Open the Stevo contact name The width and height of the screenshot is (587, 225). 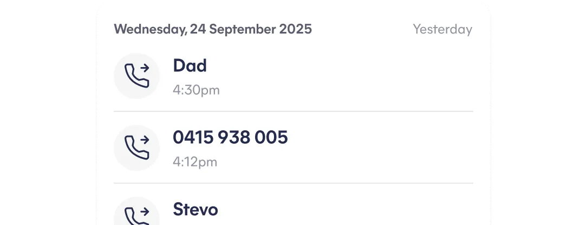(x=195, y=209)
